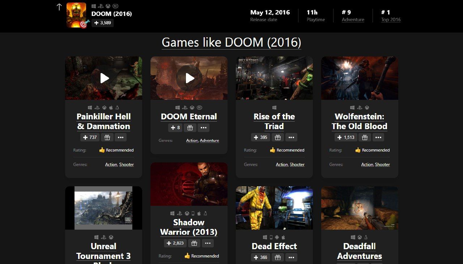The image size is (463, 264).
Task: Add Painkiller with the 737 plus button
Action: click(x=90, y=137)
